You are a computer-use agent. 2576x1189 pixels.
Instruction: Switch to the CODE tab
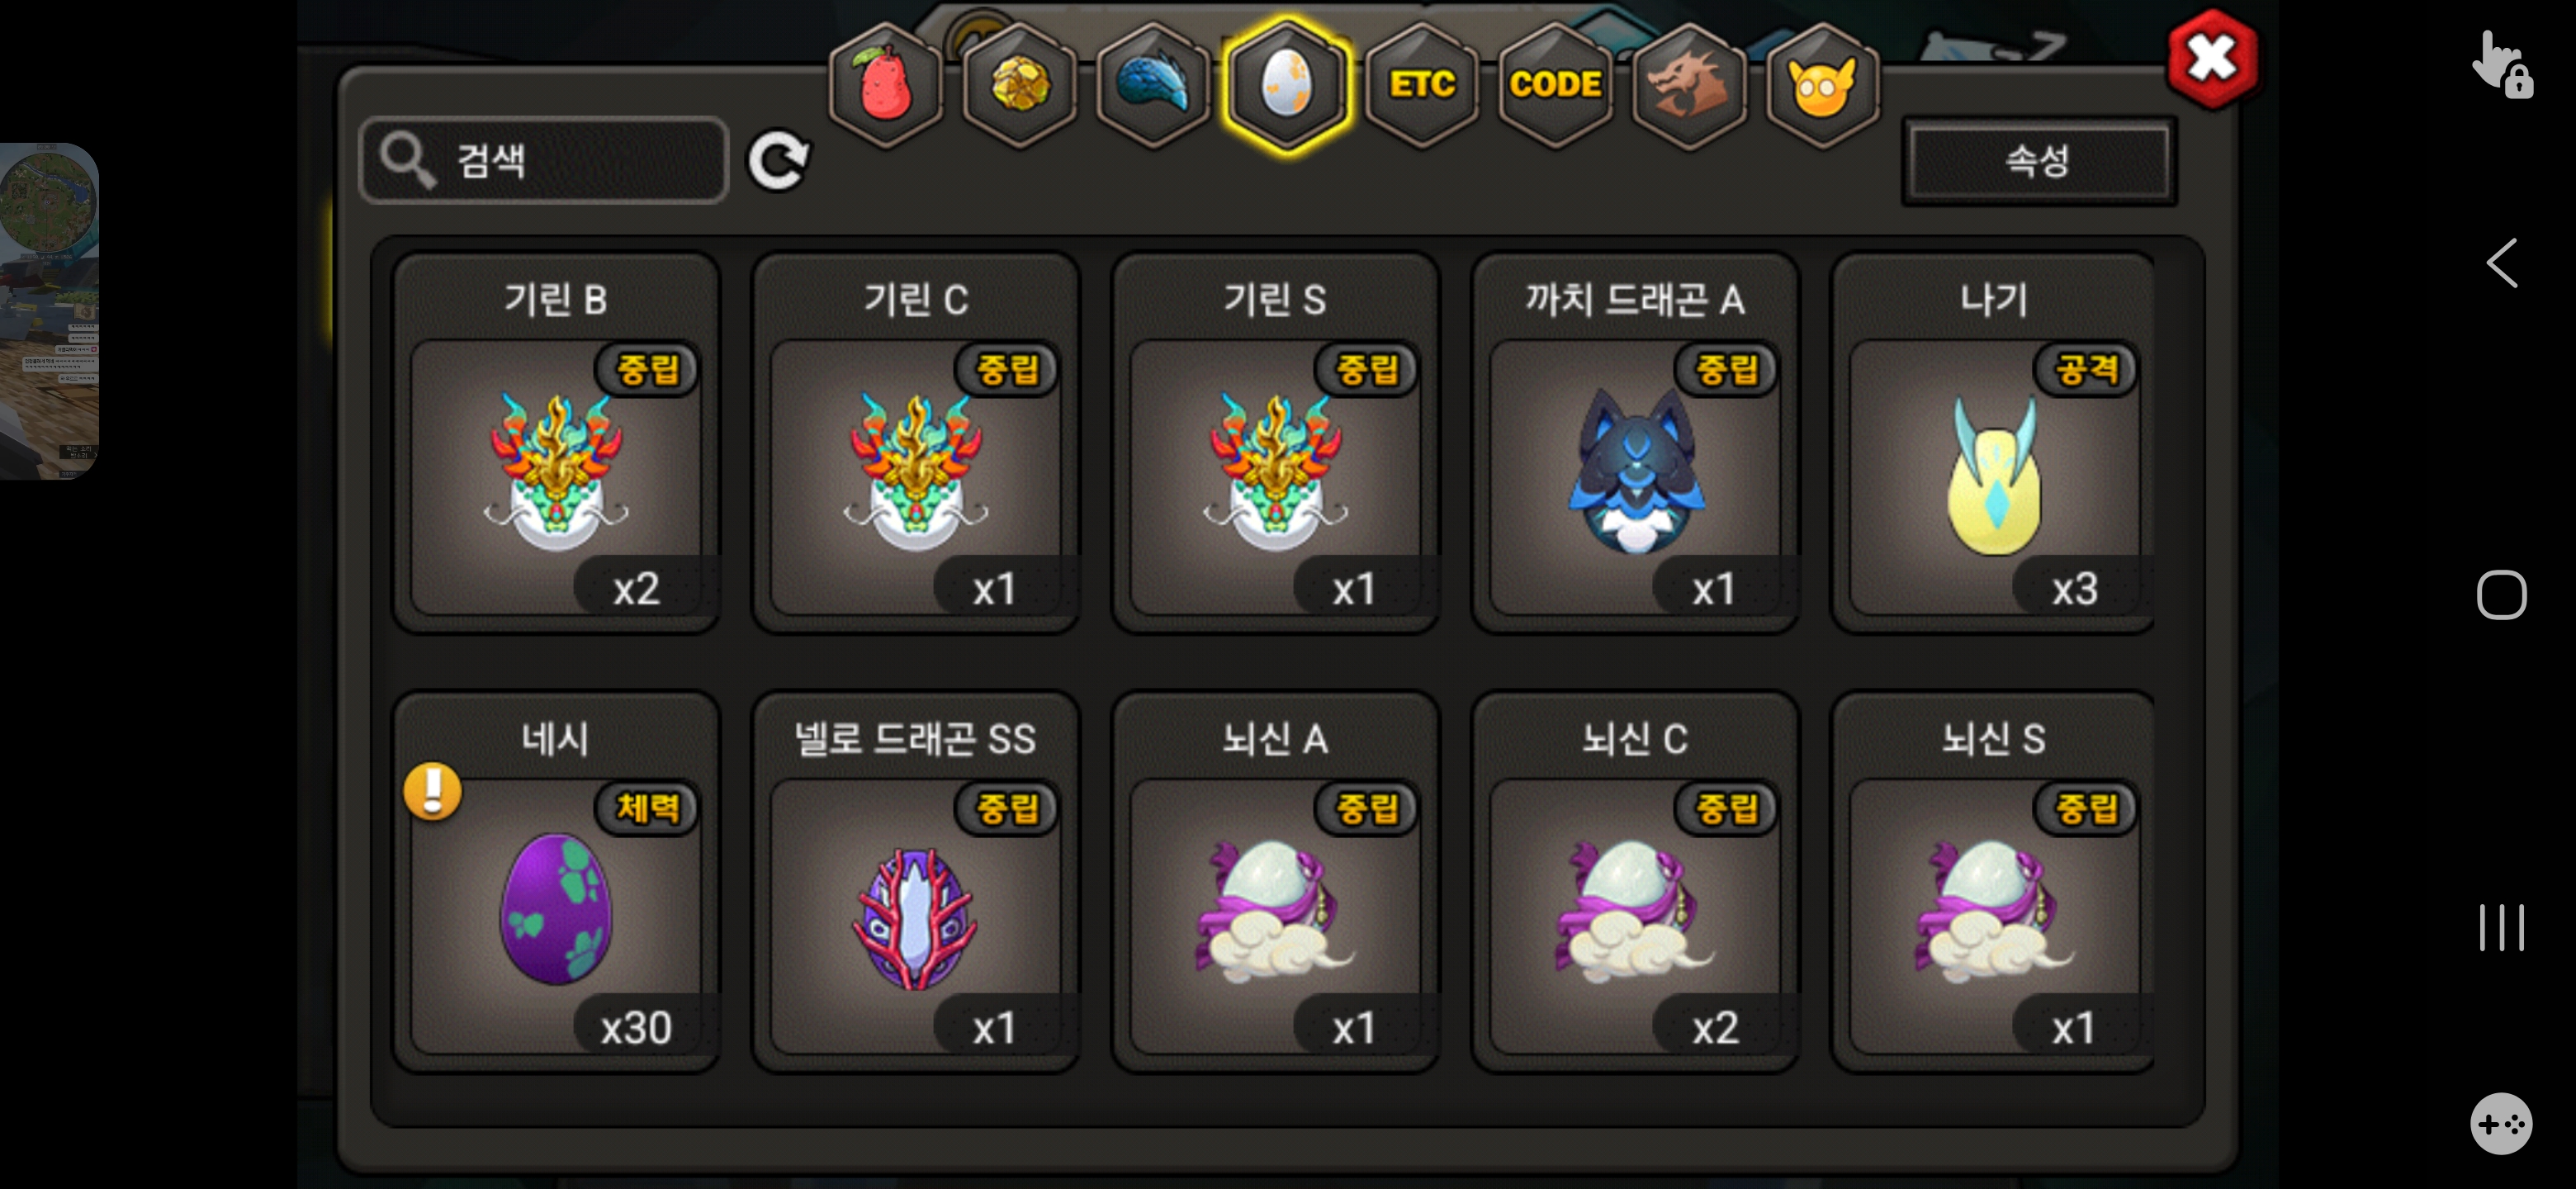click(1555, 85)
